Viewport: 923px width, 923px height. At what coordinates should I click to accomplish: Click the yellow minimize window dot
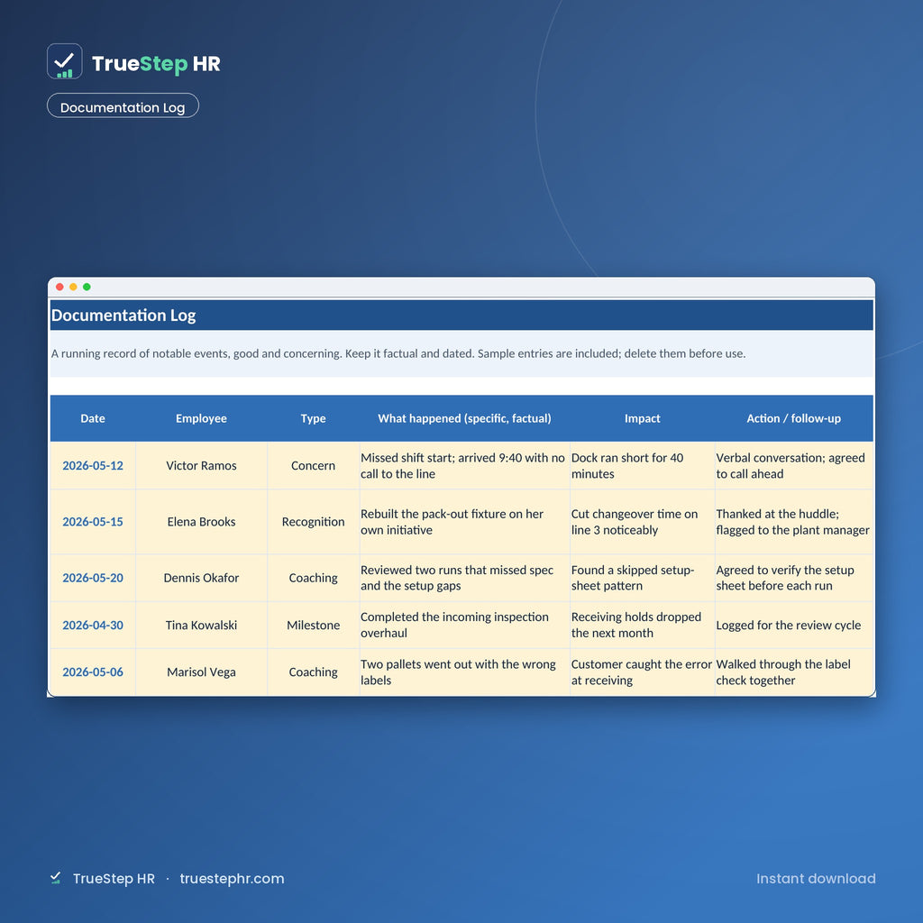pyautogui.click(x=73, y=287)
